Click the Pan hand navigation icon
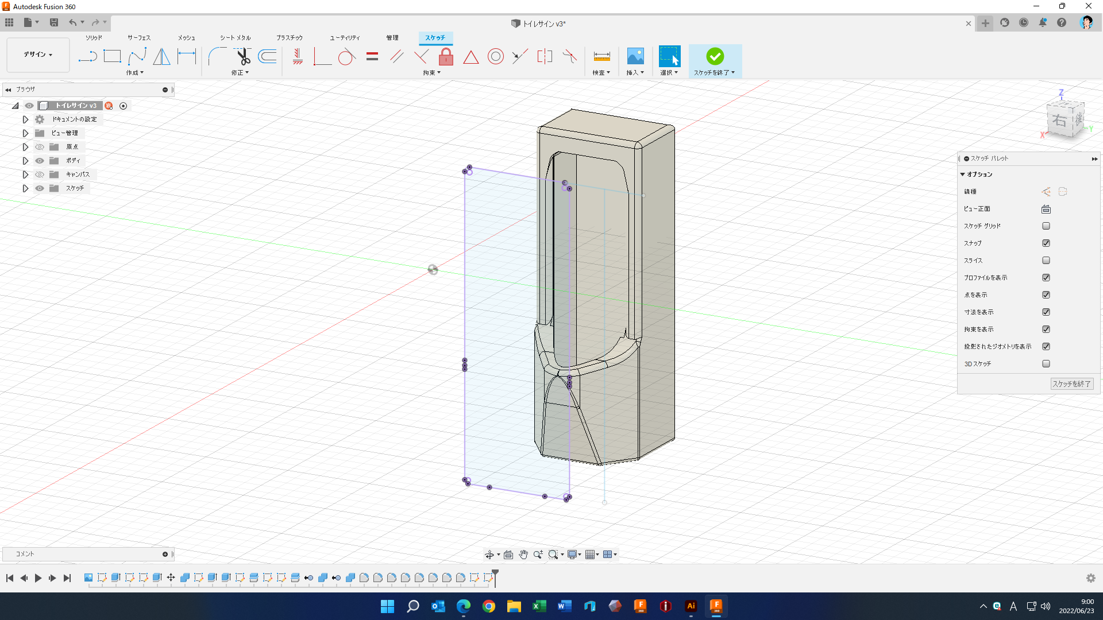This screenshot has width=1103, height=620. (523, 555)
